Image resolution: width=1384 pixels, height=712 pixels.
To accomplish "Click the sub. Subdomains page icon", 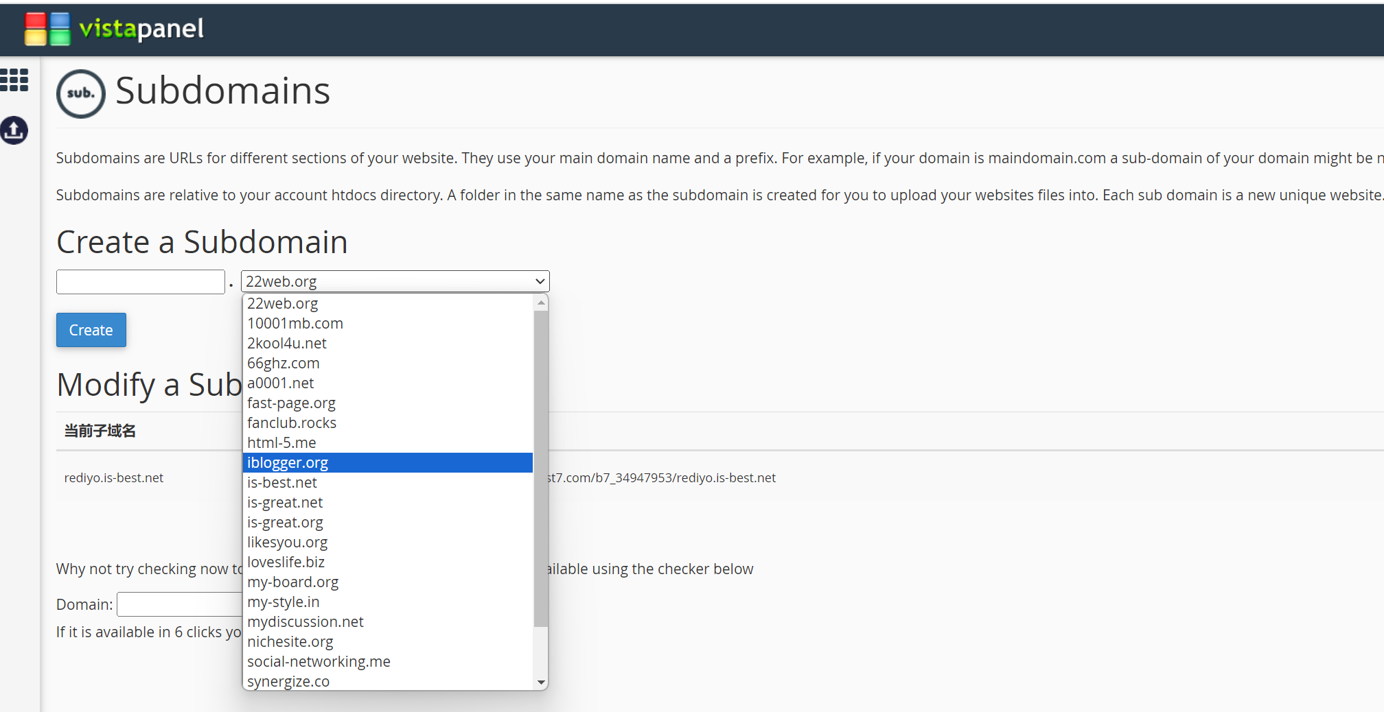I will point(81,93).
